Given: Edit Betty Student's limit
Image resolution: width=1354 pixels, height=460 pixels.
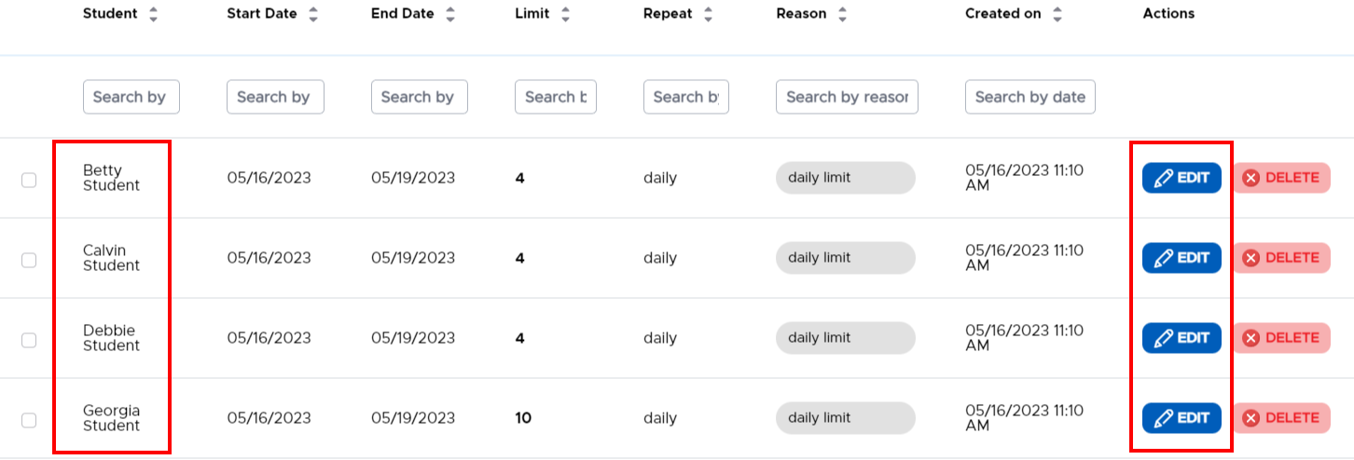Looking at the screenshot, I should (x=1181, y=178).
